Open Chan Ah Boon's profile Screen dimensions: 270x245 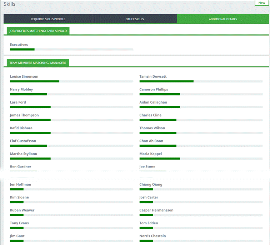click(151, 141)
